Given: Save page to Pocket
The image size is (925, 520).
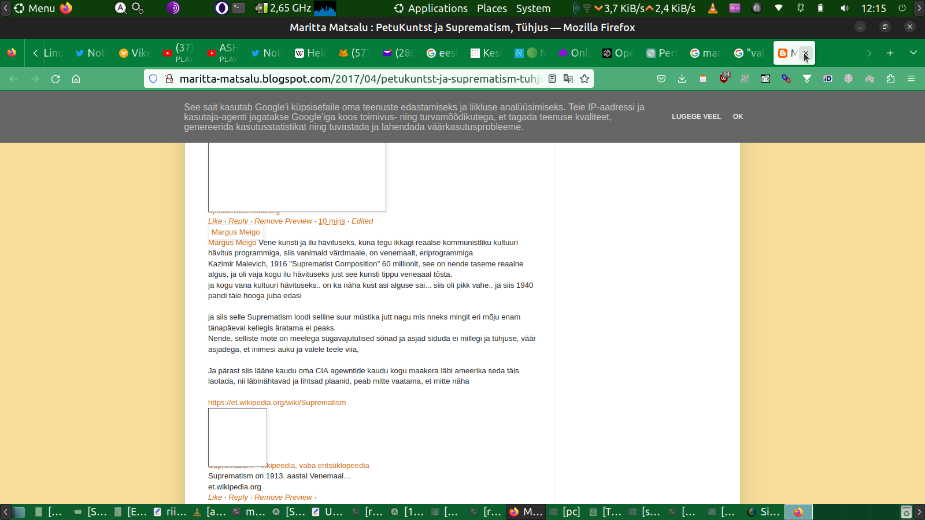Looking at the screenshot, I should tap(661, 79).
